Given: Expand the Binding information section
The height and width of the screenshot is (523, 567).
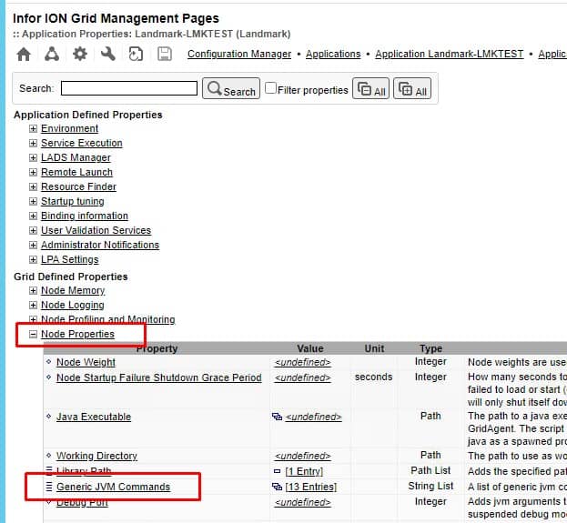Looking at the screenshot, I should coord(33,216).
